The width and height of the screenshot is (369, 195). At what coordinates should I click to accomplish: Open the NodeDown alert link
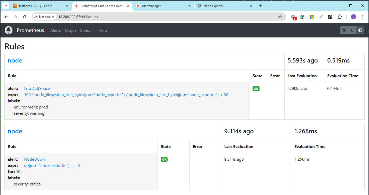coord(34,159)
